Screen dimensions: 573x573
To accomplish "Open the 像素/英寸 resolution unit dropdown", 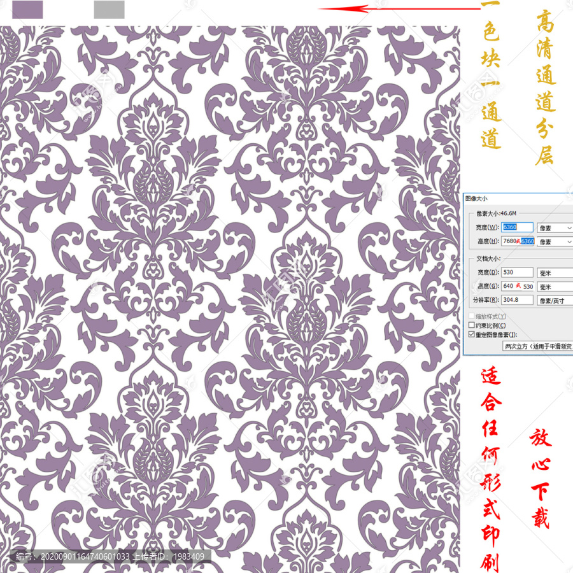I will [555, 301].
